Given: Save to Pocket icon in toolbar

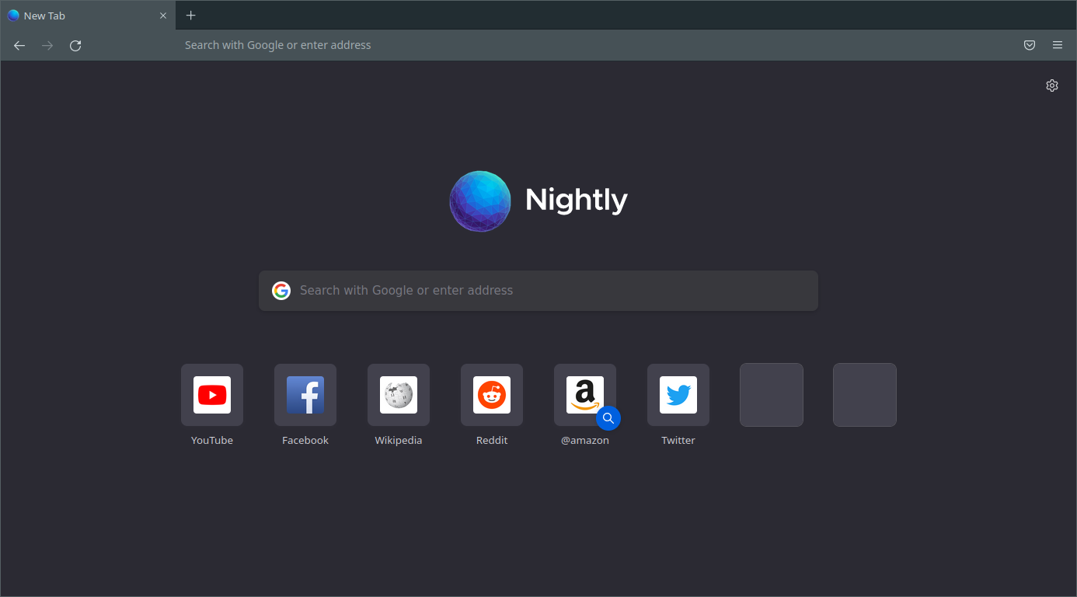Looking at the screenshot, I should 1030,45.
